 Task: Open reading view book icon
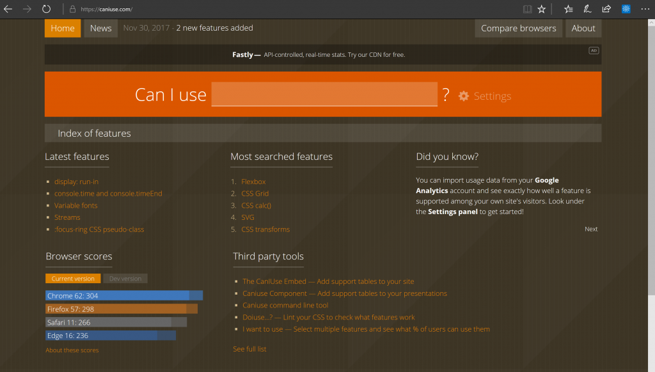click(528, 9)
